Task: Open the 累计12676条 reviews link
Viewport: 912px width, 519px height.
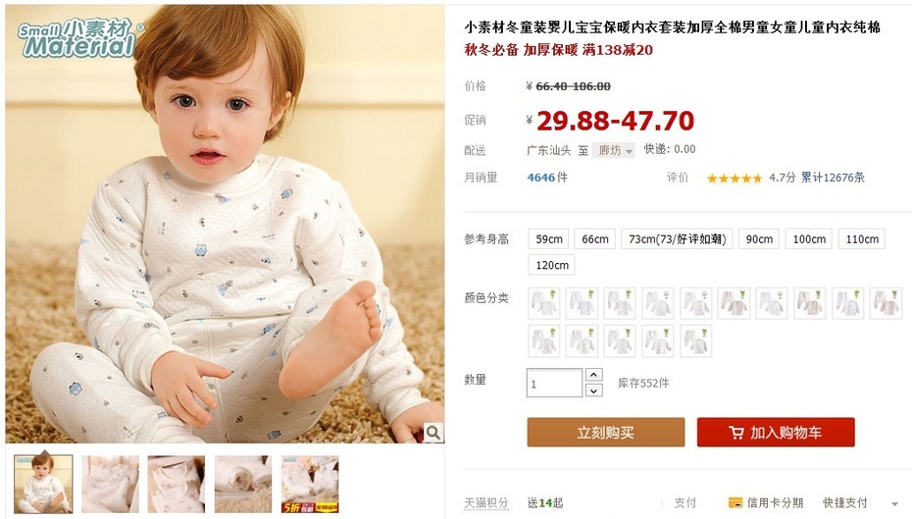Action: coord(833,178)
